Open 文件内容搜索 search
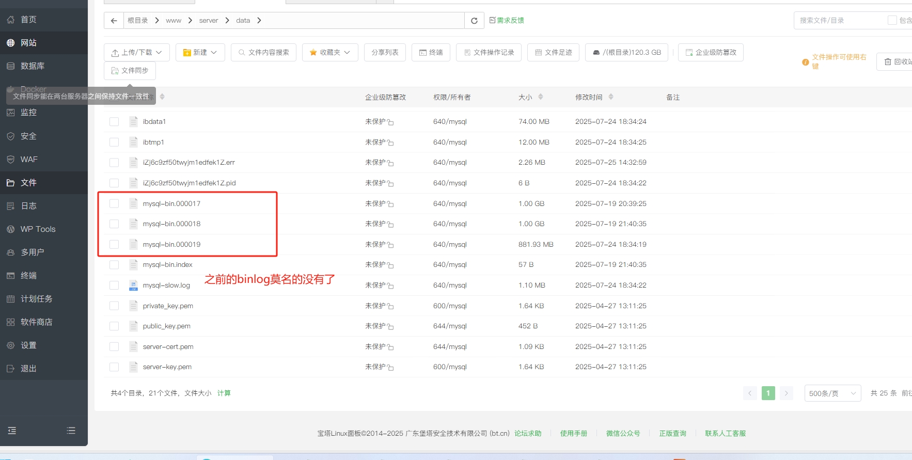The image size is (912, 460). tap(264, 53)
